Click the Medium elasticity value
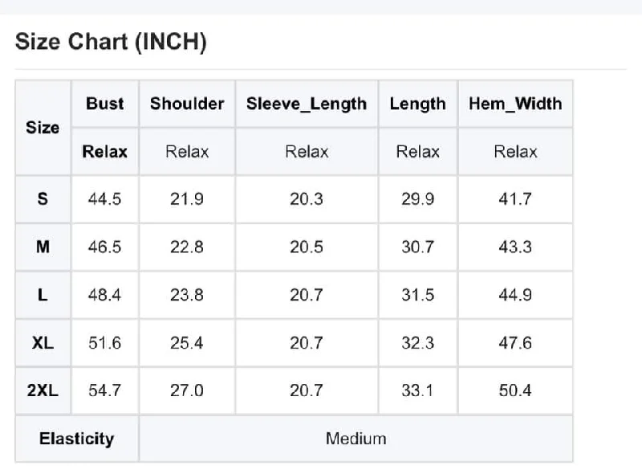This screenshot has height=466, width=642. [356, 439]
